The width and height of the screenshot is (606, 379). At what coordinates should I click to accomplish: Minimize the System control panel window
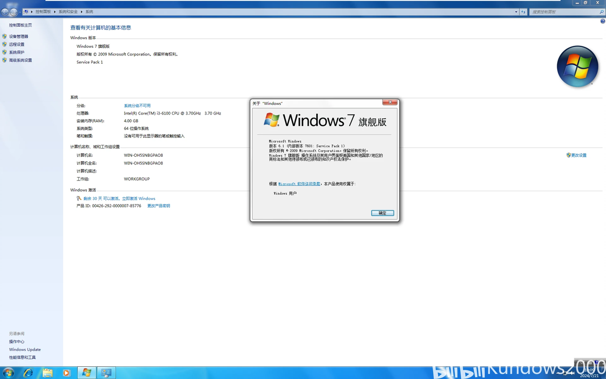577,3
